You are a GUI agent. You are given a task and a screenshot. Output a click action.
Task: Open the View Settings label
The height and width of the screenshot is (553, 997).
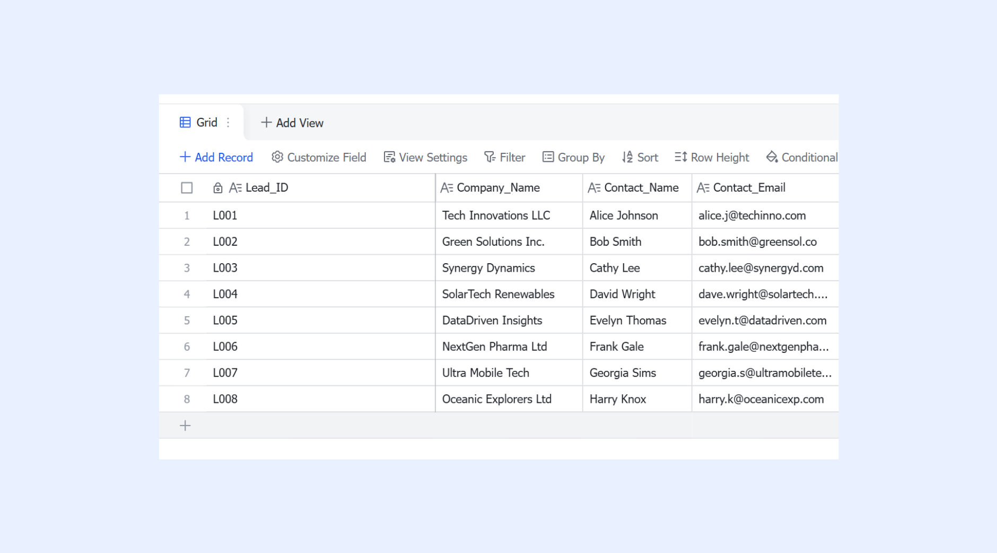tap(433, 158)
